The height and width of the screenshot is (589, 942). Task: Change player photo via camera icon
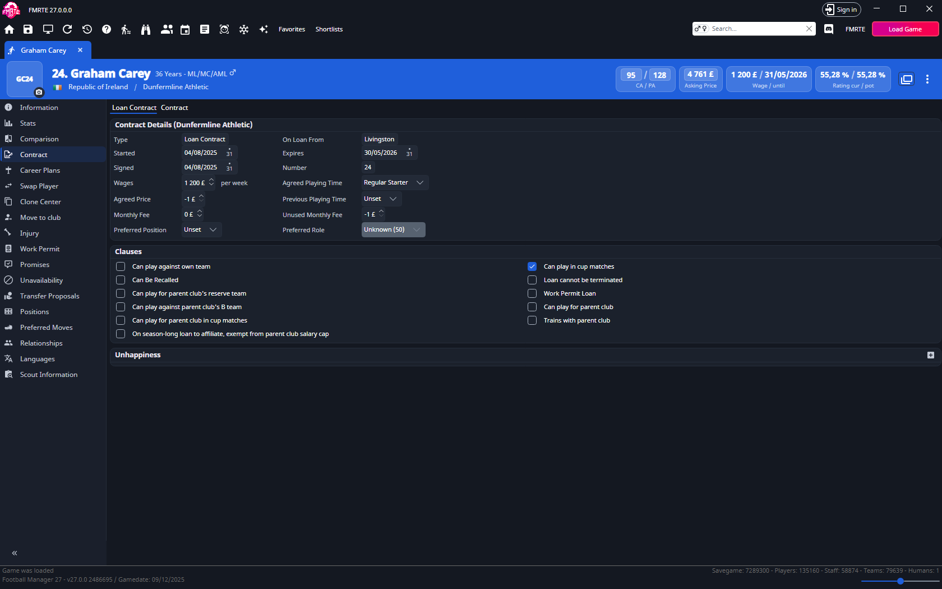39,92
